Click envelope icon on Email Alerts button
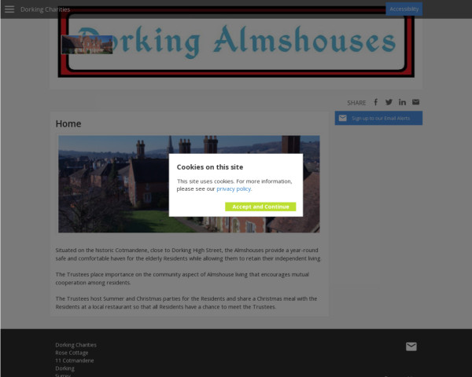 (342, 118)
